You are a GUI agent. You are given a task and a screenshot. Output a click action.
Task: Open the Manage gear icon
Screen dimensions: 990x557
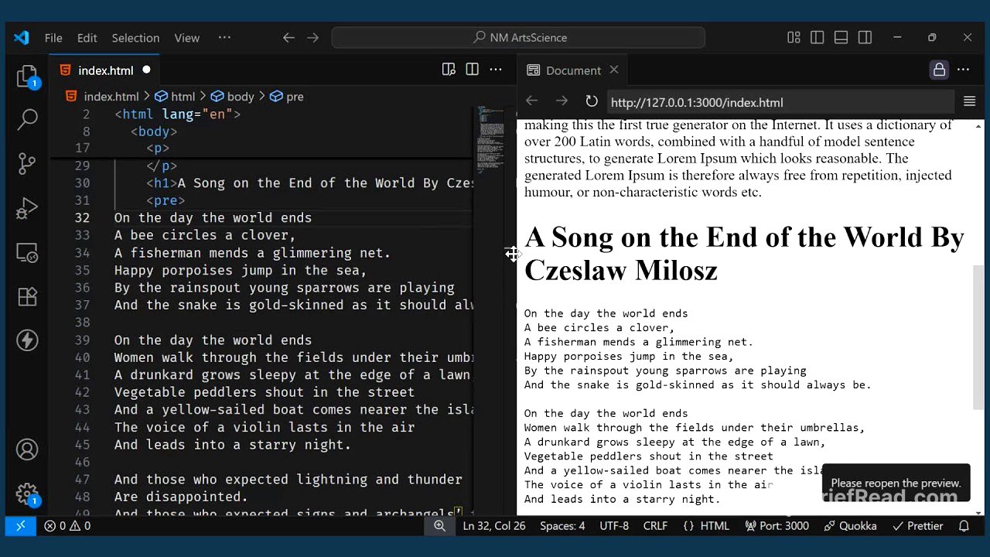coord(27,494)
